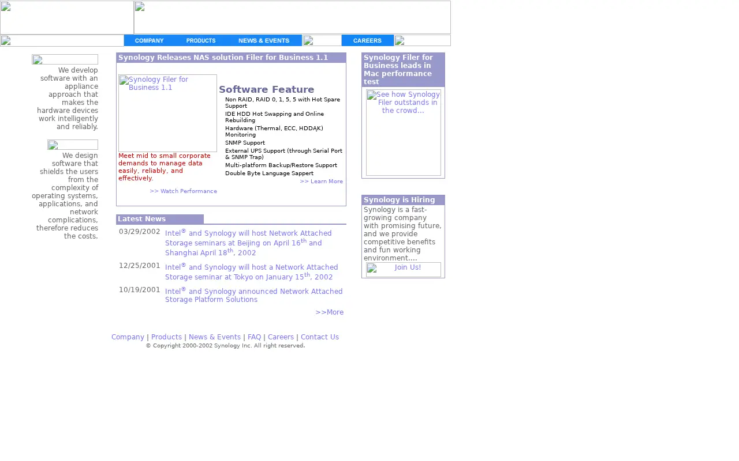The width and height of the screenshot is (739, 461).
Task: Open the Careers footer link
Action: coord(281,337)
